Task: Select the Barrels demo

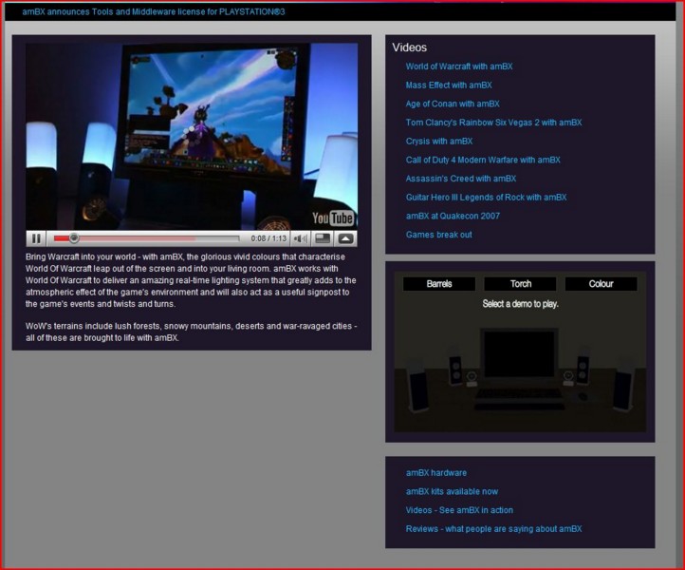Action: tap(439, 284)
